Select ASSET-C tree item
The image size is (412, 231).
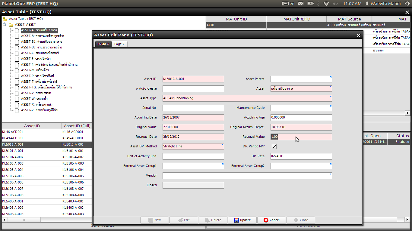(x=40, y=53)
